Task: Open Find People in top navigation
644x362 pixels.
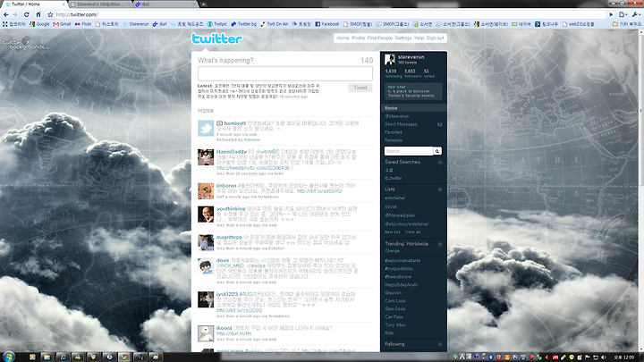Action: point(380,38)
